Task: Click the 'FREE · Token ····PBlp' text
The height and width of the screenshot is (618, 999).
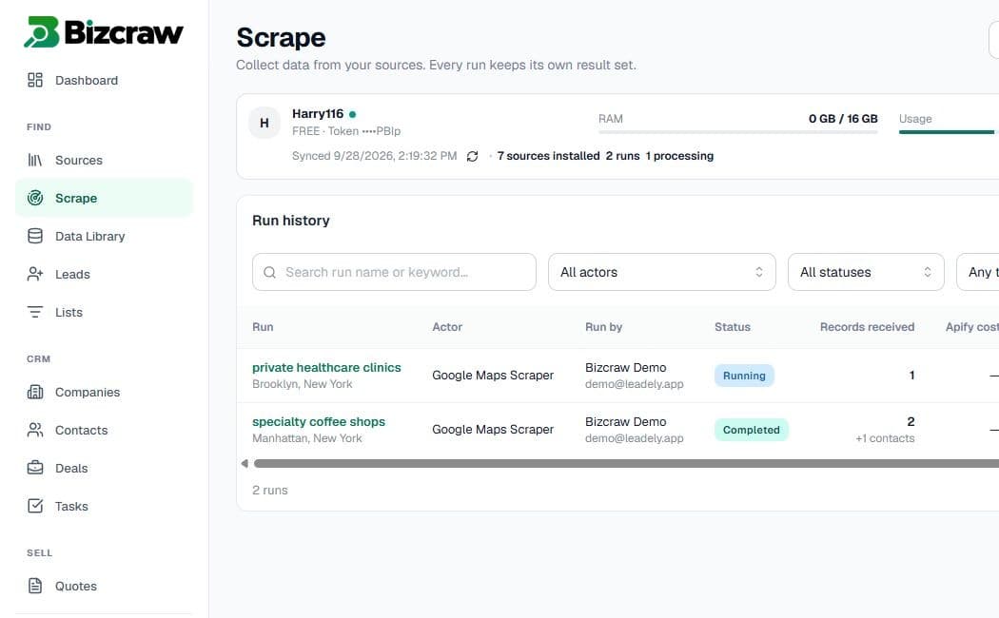Action: [x=346, y=131]
